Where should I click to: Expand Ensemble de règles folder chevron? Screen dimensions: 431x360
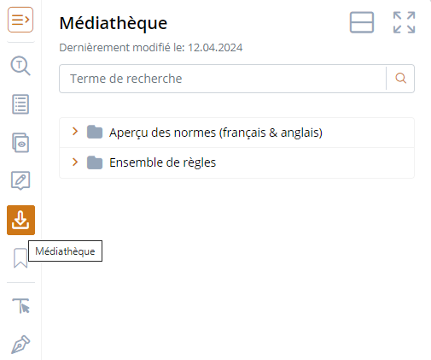tap(75, 162)
